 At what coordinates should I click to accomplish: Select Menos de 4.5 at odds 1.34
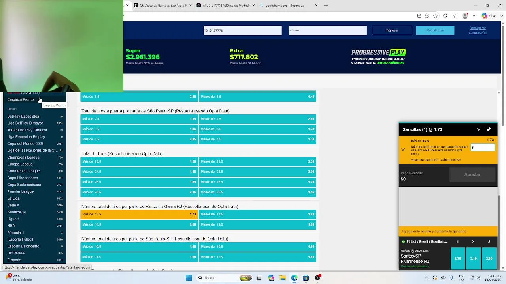[x=257, y=139]
